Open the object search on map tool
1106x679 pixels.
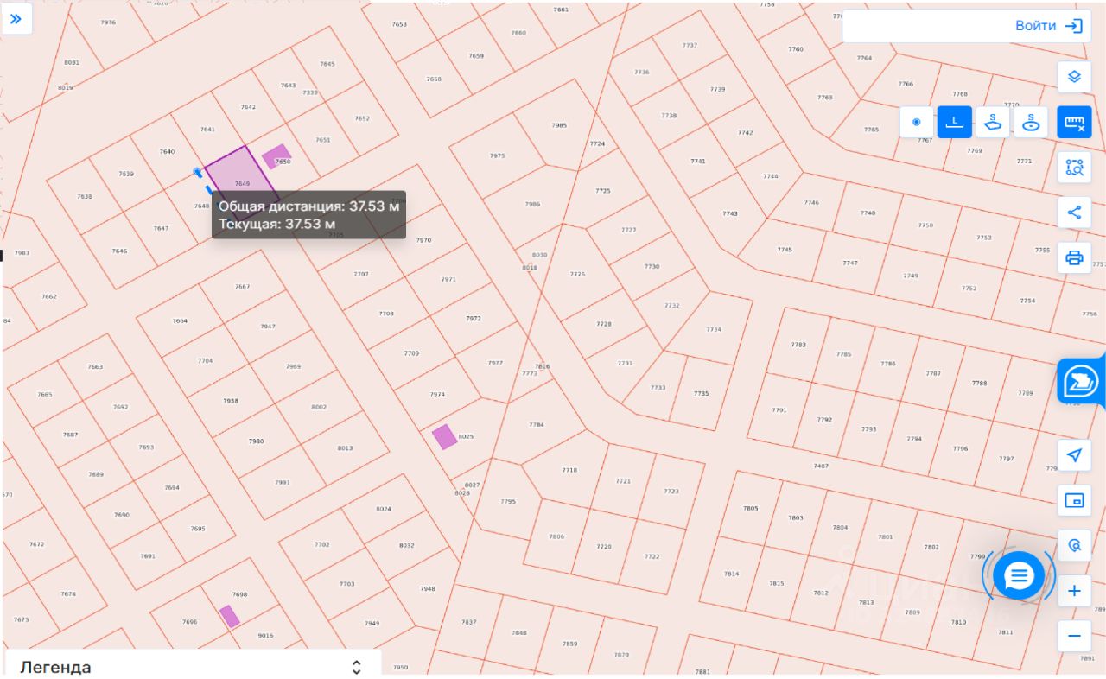(1074, 168)
